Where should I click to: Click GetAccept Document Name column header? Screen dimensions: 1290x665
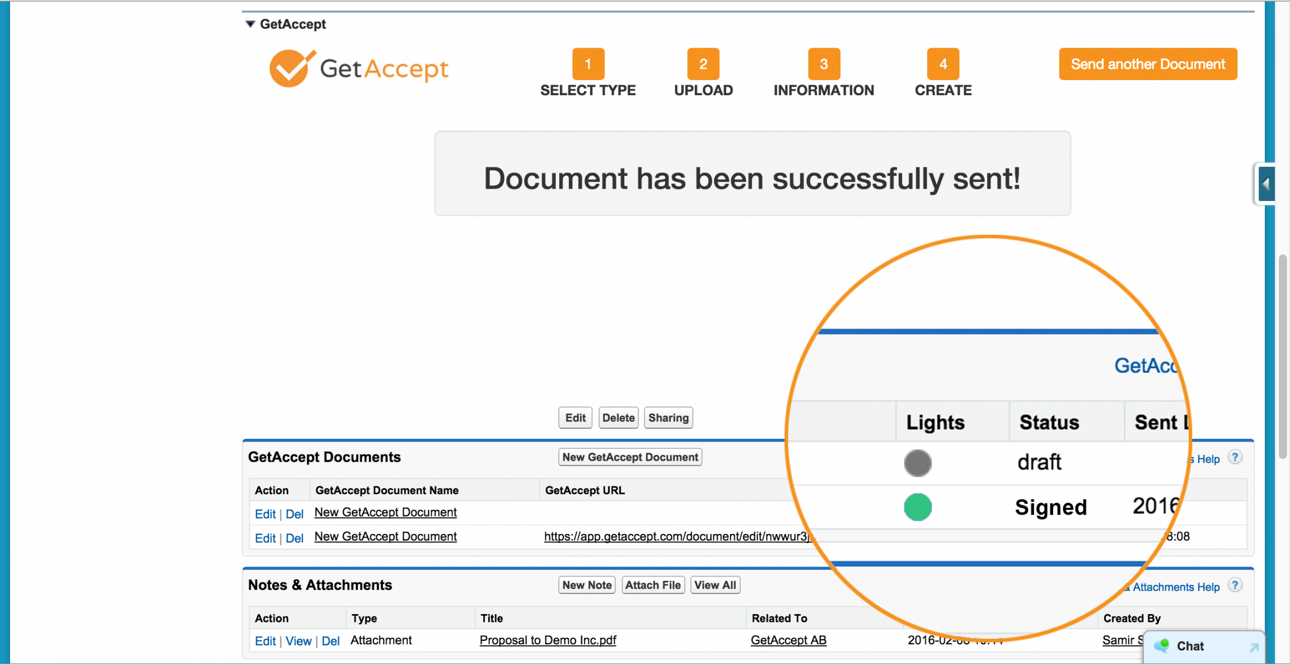tap(387, 490)
